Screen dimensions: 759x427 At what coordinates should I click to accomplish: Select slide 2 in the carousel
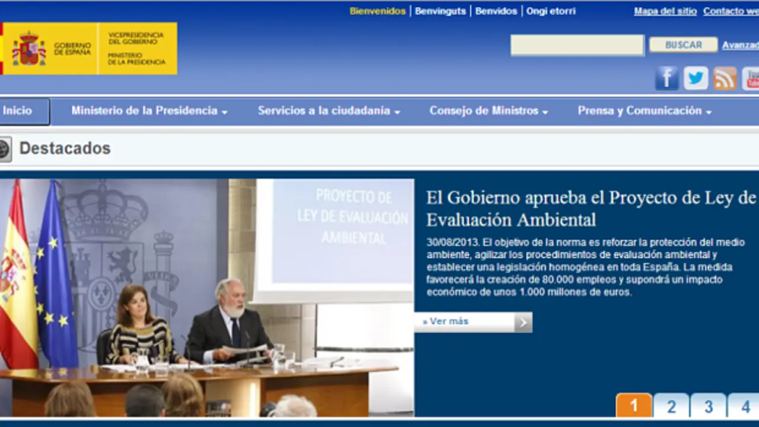coord(671,406)
